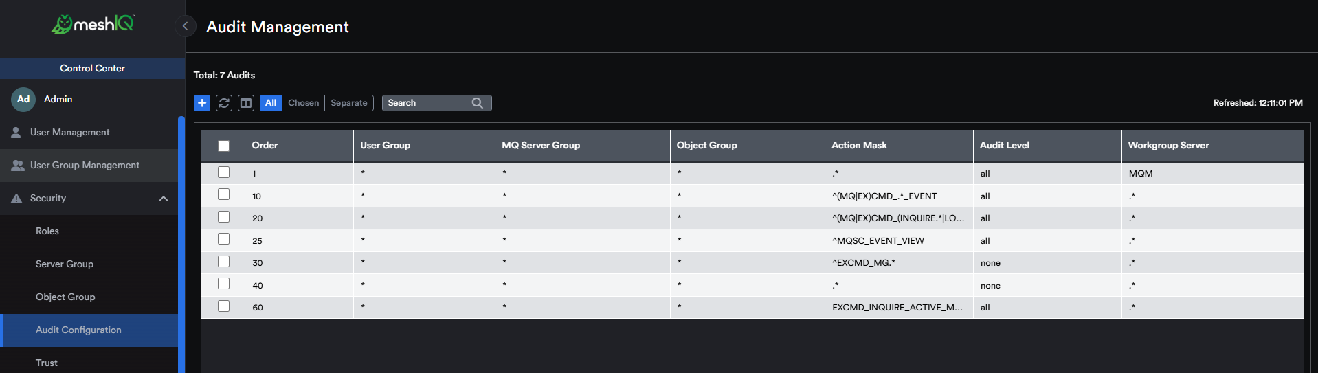Image resolution: width=1318 pixels, height=373 pixels.
Task: Click the Refreshed 12:11:01 PM timestamp
Action: 1258,103
